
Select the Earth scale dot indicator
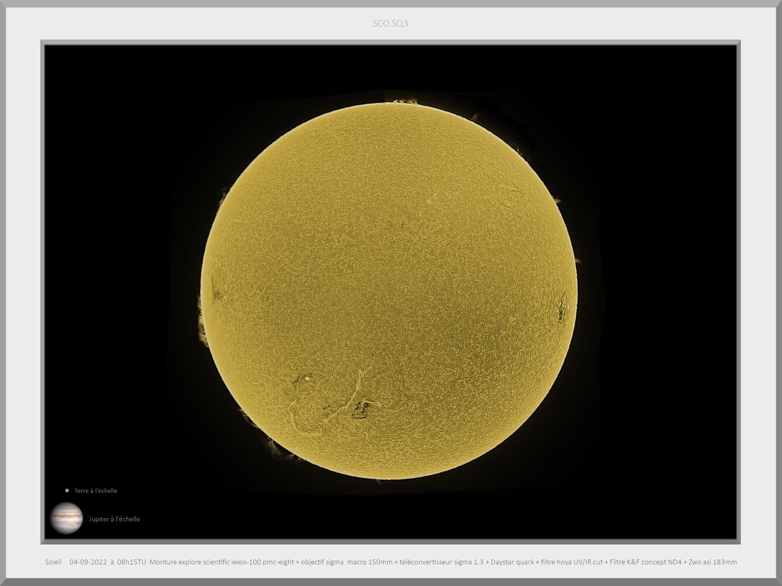coord(66,490)
